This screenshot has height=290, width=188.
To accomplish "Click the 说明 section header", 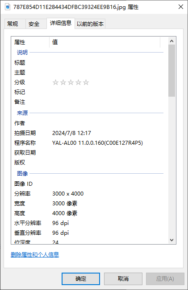I will coord(22,52).
